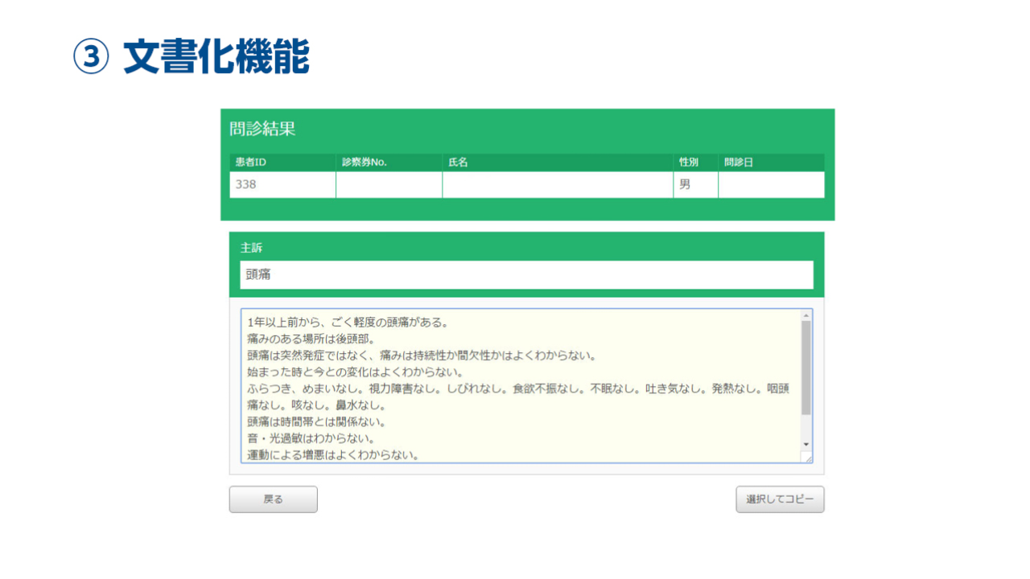This screenshot has height=579, width=1030.
Task: Click the empty 診察券No. cell
Action: [389, 185]
